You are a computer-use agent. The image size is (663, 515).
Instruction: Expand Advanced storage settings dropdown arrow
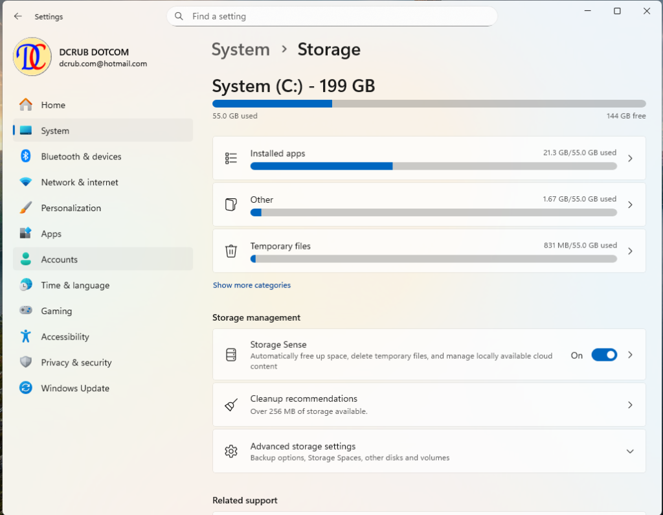[x=630, y=451]
